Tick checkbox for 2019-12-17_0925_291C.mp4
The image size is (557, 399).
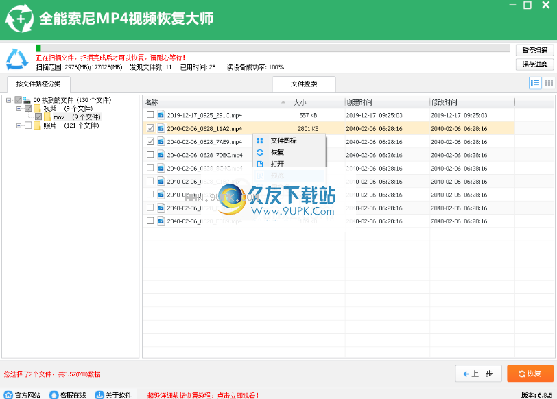tap(150, 114)
